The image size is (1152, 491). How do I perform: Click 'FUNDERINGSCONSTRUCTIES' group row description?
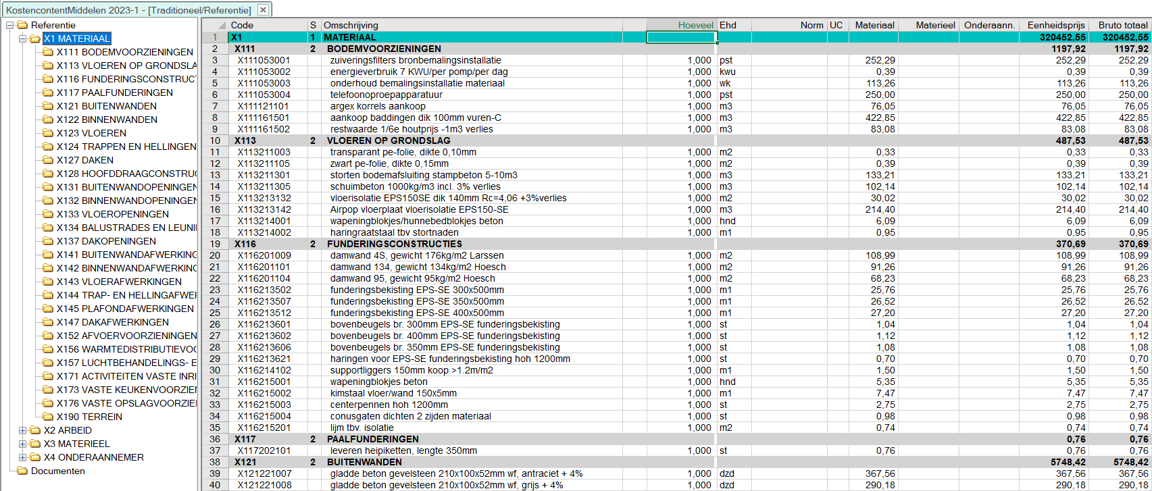pyautogui.click(x=395, y=244)
